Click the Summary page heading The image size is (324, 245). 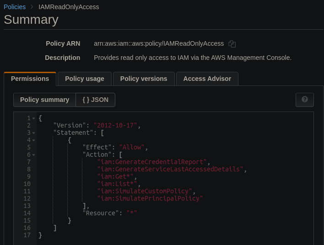pos(31,20)
